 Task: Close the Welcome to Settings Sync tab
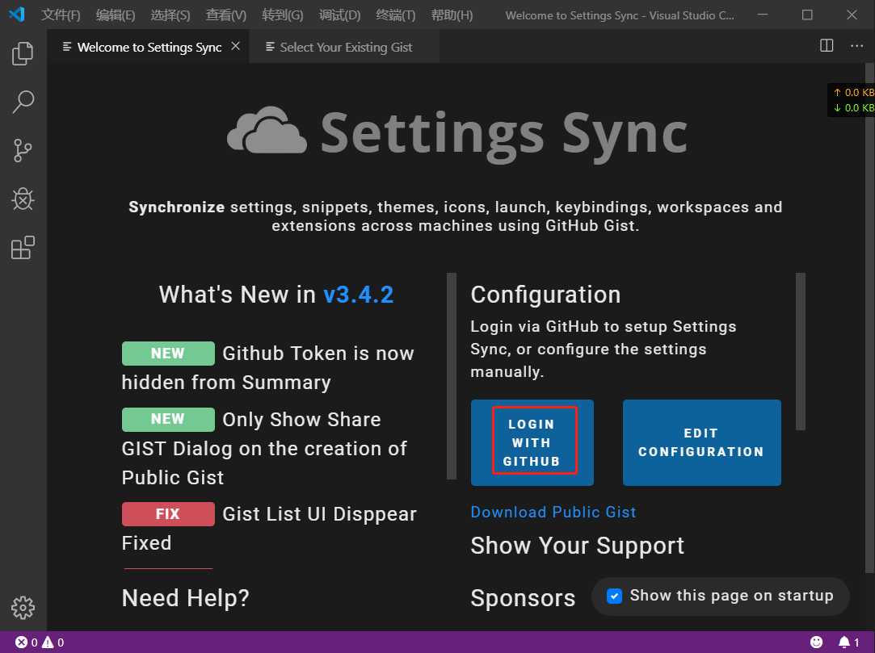coord(235,46)
